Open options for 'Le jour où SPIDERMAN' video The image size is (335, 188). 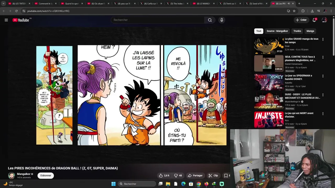(323, 76)
